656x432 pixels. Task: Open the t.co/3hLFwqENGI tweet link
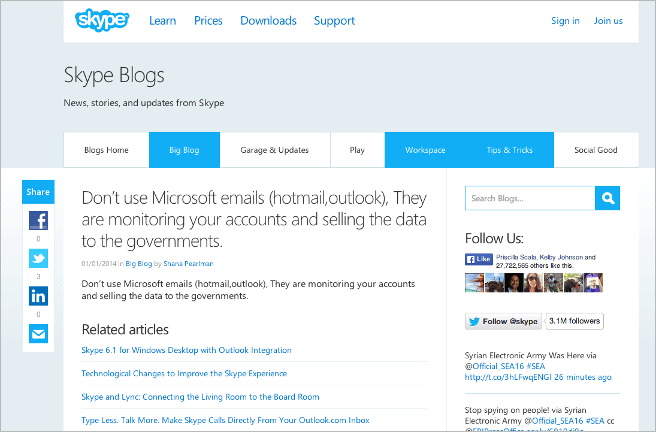tap(508, 377)
